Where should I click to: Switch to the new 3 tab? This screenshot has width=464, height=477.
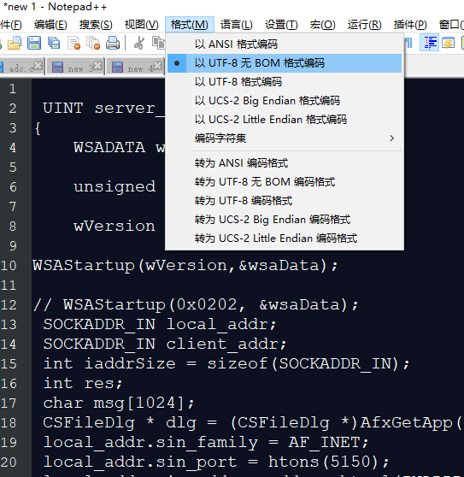coord(75,67)
